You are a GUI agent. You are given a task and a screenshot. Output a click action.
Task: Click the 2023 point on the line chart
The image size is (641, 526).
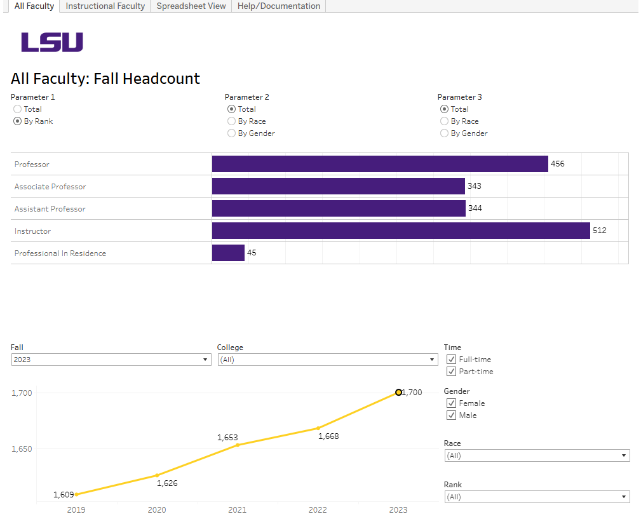click(398, 392)
